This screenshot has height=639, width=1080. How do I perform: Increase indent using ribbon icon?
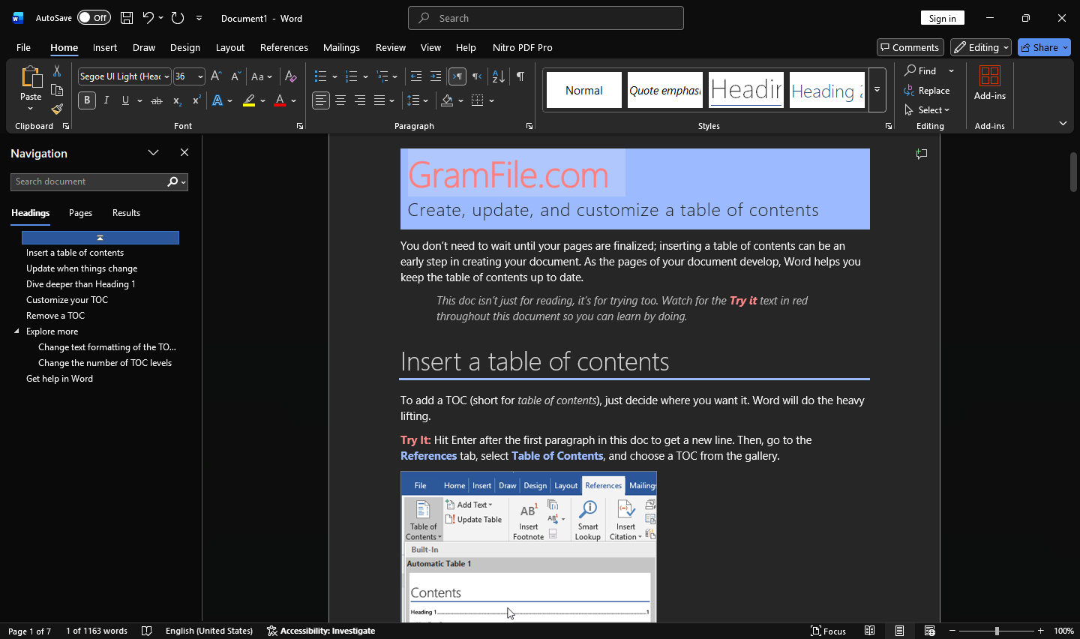click(x=436, y=76)
